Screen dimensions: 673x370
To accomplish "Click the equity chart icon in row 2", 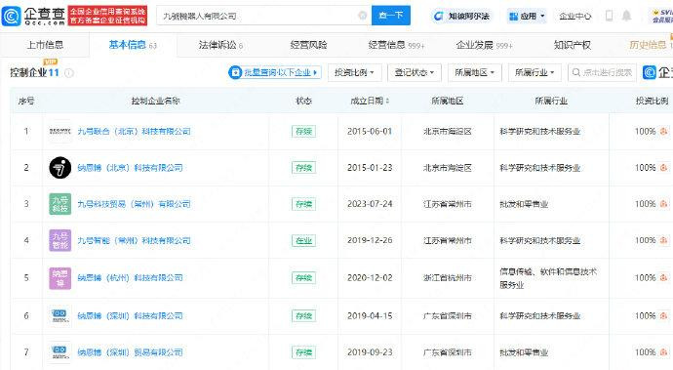I will coord(664,168).
